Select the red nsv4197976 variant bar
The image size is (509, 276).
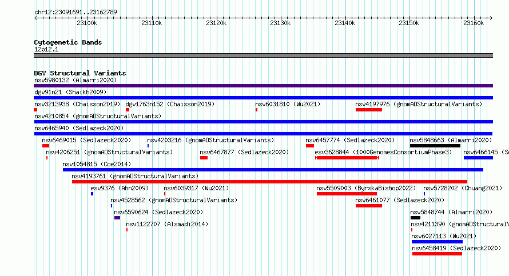click(x=369, y=110)
